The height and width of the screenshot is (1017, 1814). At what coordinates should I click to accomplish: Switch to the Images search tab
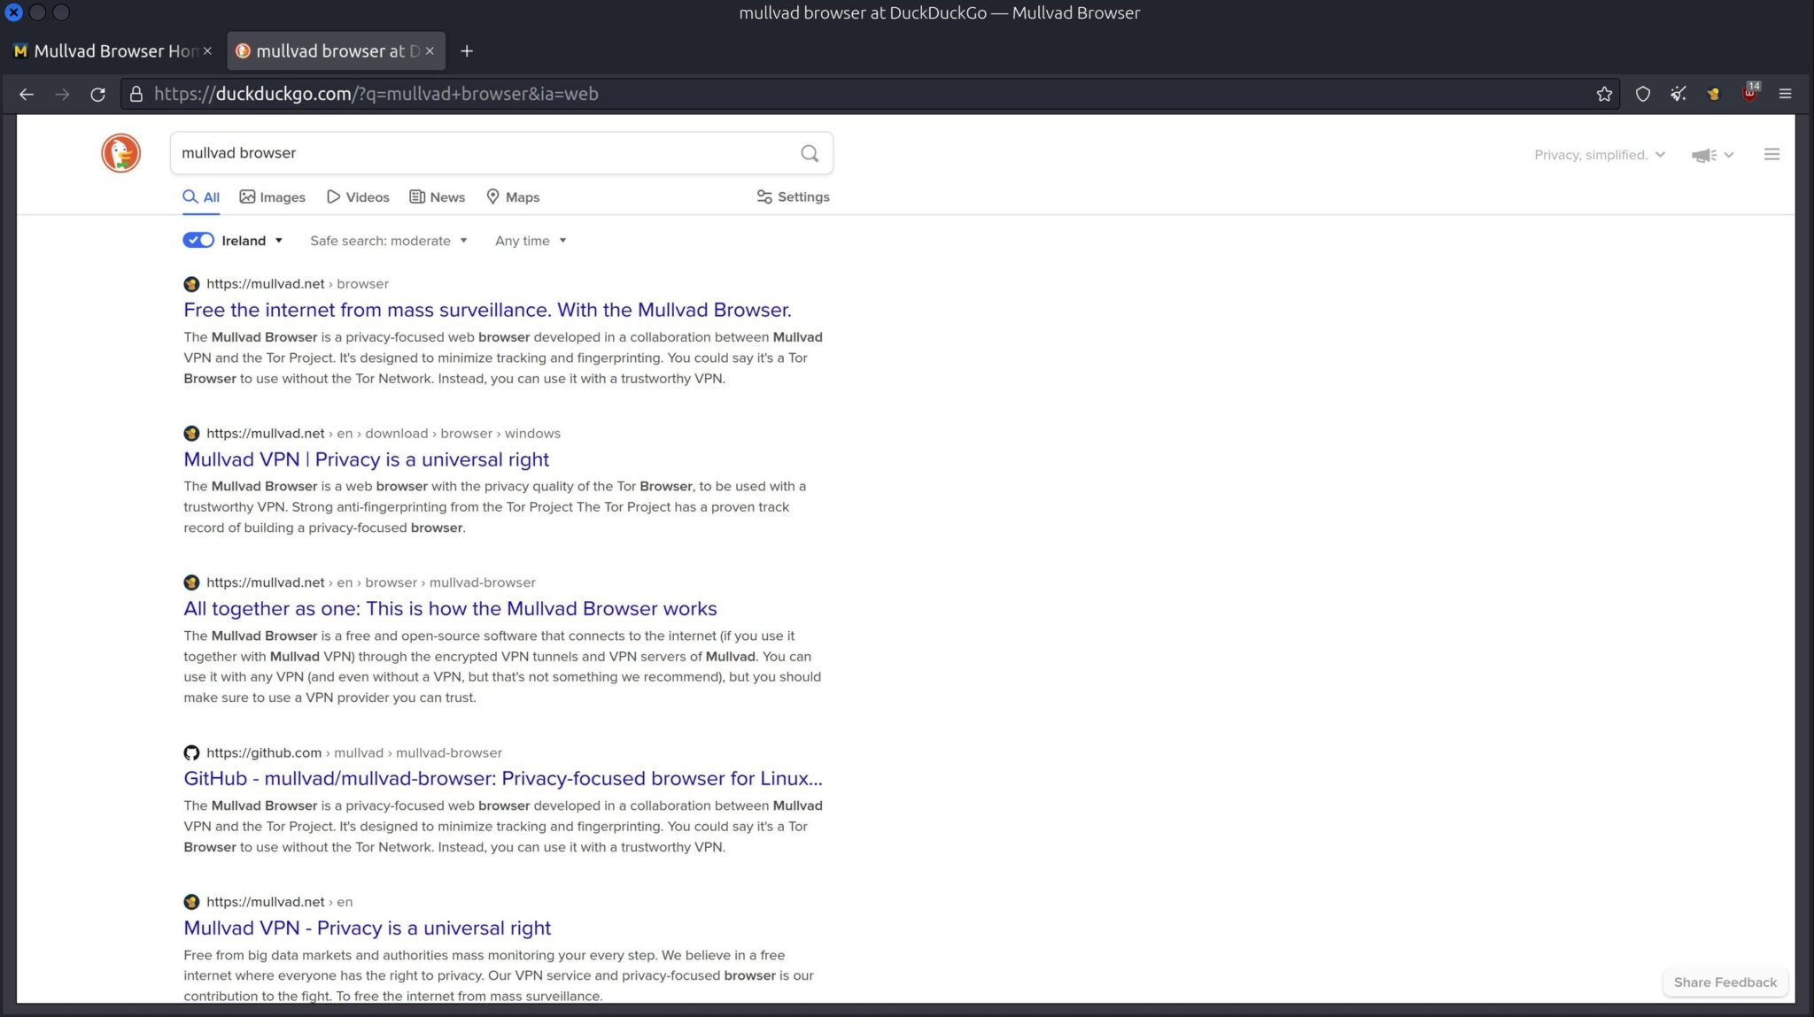tap(272, 197)
